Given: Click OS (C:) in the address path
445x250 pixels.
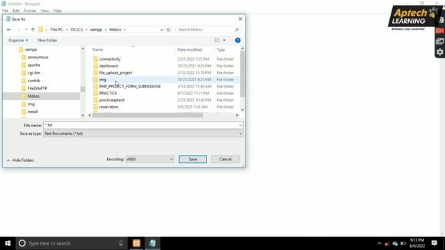Looking at the screenshot, I should pos(76,29).
